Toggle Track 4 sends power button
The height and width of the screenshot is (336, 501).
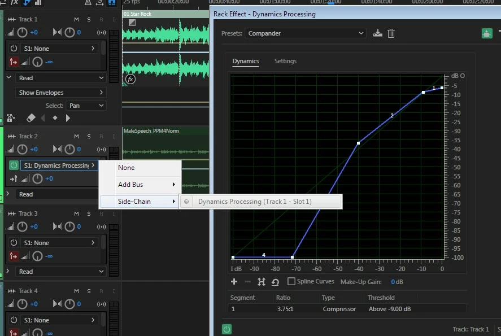[14, 320]
